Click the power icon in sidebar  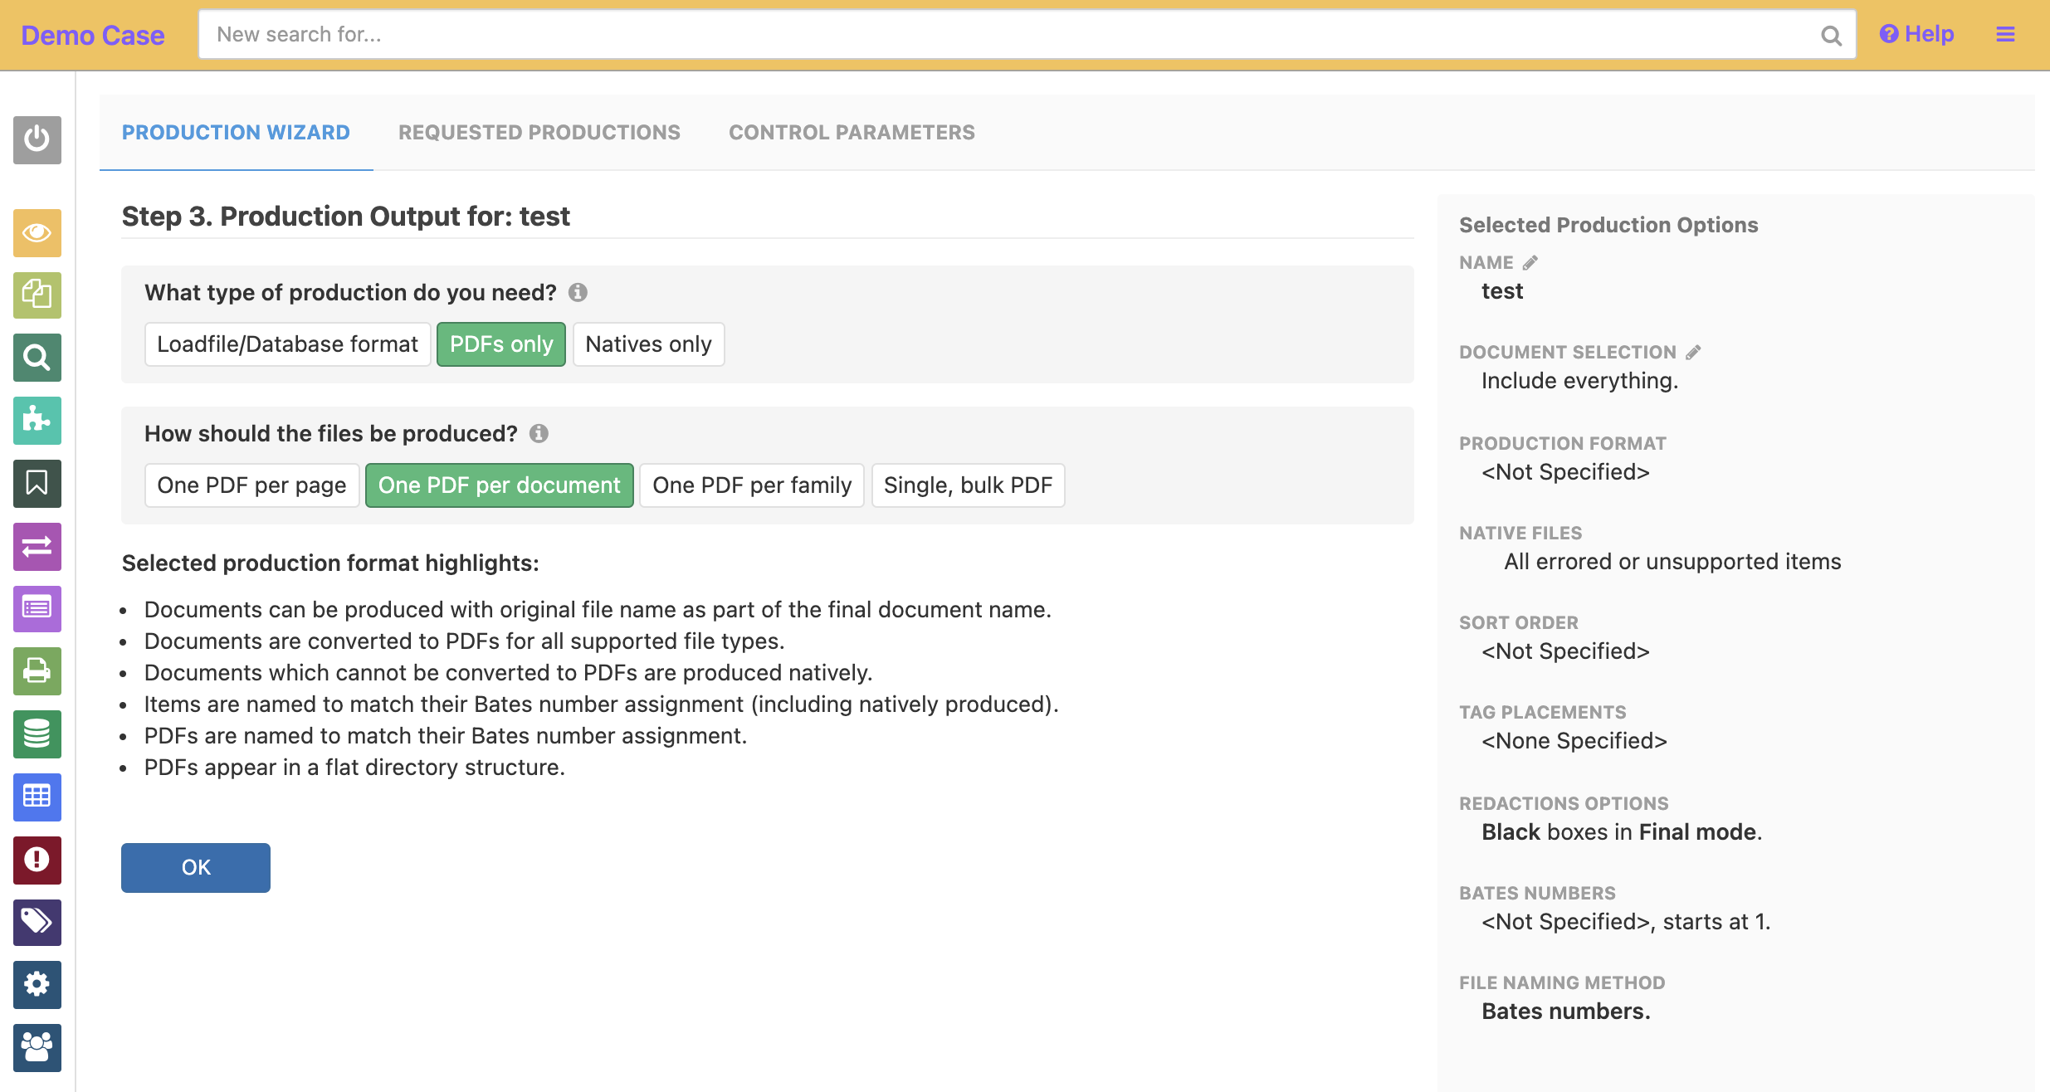point(37,139)
